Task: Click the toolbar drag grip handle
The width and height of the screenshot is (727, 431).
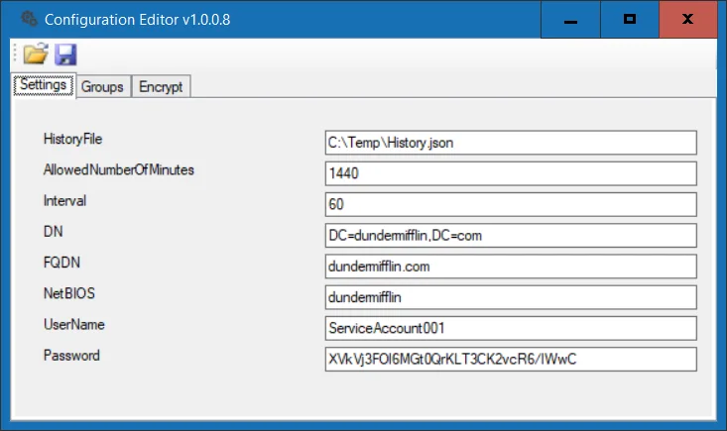Action: (x=15, y=54)
